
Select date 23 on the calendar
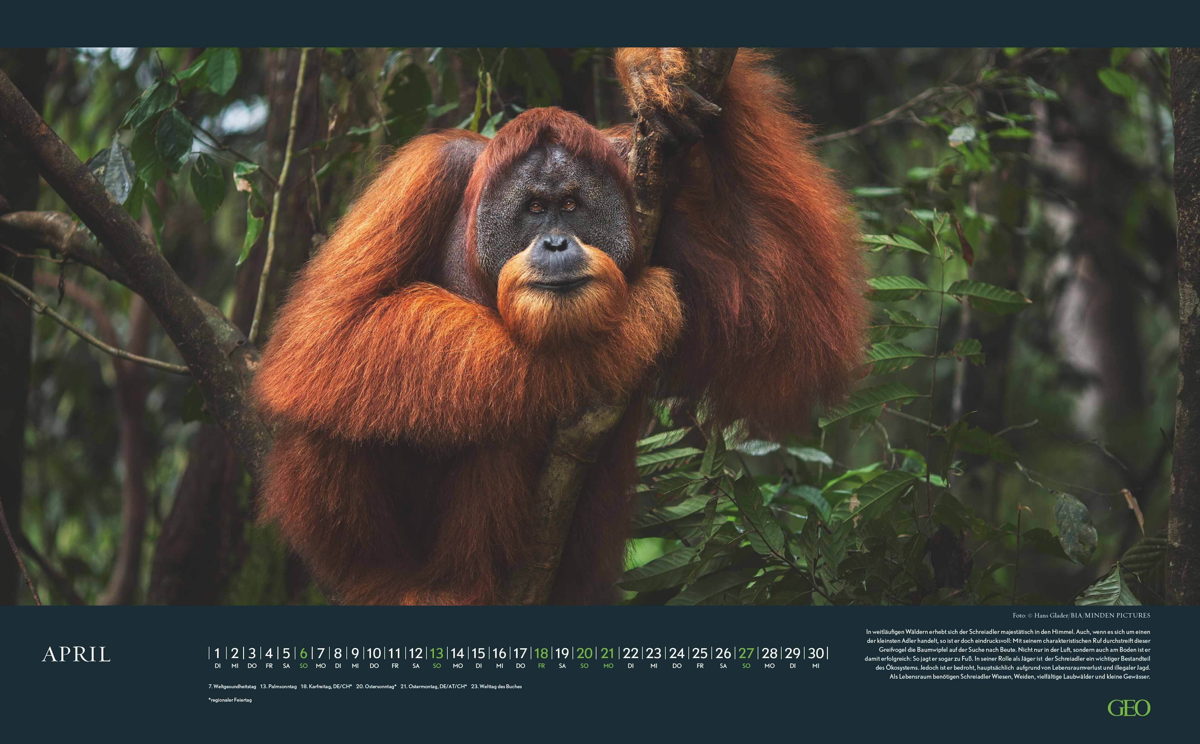coord(654,653)
